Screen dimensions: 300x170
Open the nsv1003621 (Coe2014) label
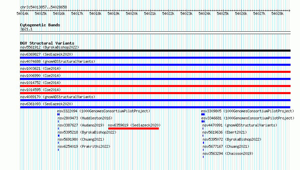tap(40, 68)
